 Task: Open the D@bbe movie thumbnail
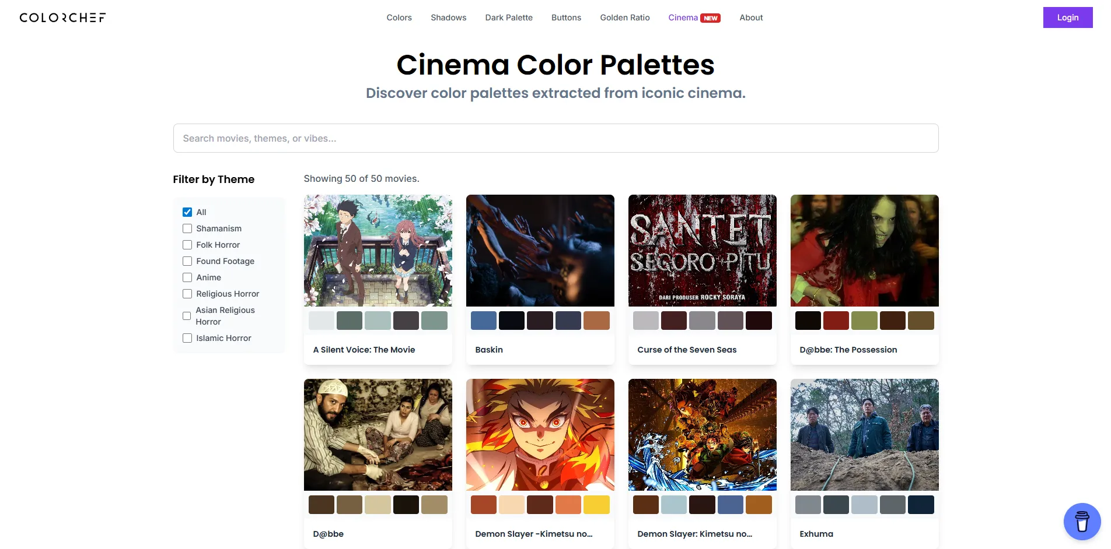(x=378, y=435)
